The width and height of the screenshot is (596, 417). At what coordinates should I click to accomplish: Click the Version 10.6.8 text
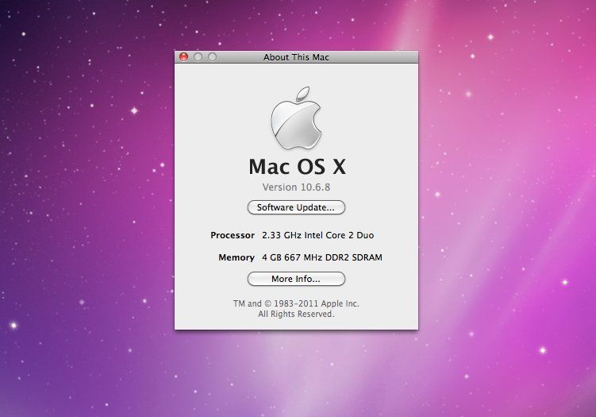click(x=296, y=187)
